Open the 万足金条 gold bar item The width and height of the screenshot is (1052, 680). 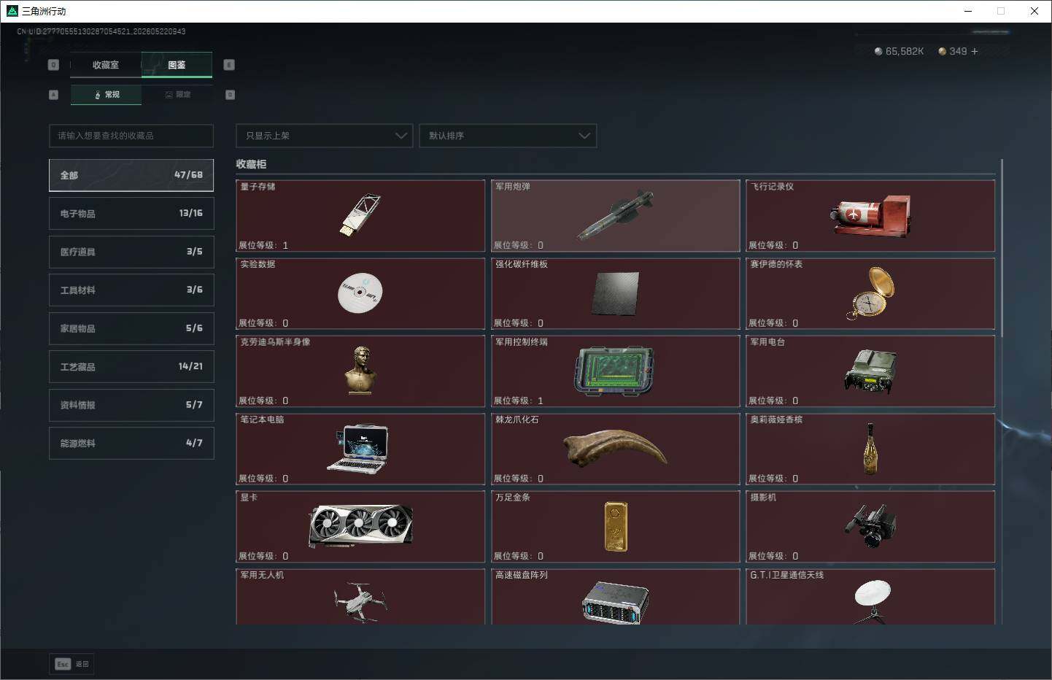(x=616, y=527)
